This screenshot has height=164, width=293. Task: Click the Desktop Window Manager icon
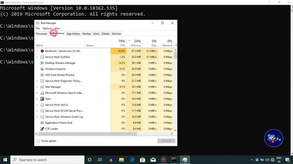42,63
